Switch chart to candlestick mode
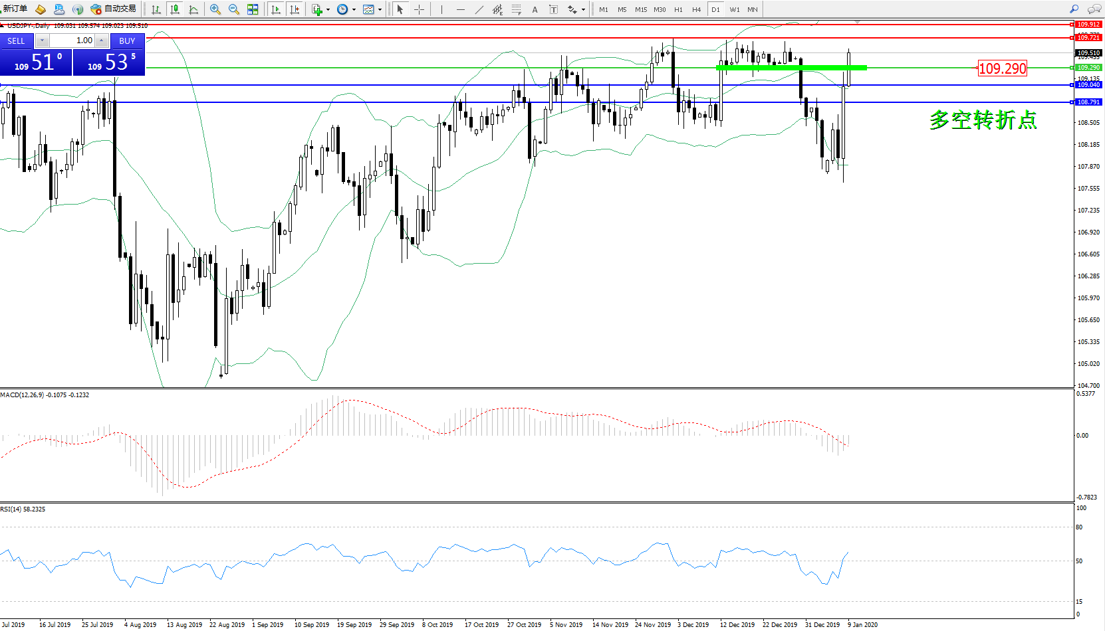The width and height of the screenshot is (1105, 631). 175,9
